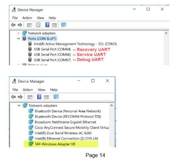
Task: Open Action menu in top Device Manager
Action: (x=27, y=18)
